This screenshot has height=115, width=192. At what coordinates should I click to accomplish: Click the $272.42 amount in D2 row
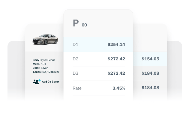coord(116,59)
